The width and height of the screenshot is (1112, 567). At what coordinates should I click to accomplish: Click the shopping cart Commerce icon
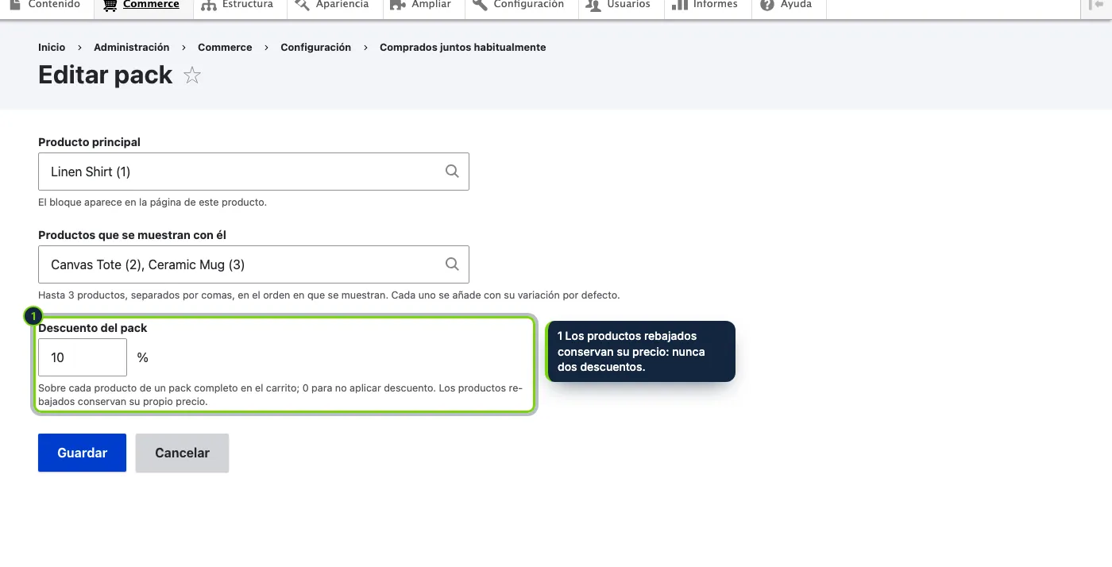[x=110, y=5]
